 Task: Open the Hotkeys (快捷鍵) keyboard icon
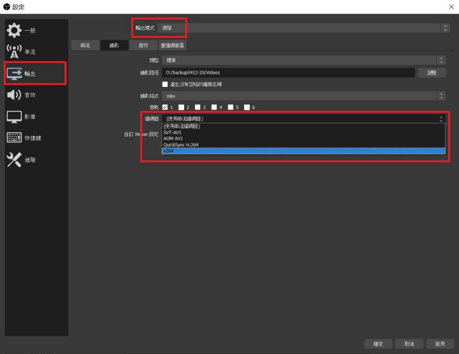[14, 138]
